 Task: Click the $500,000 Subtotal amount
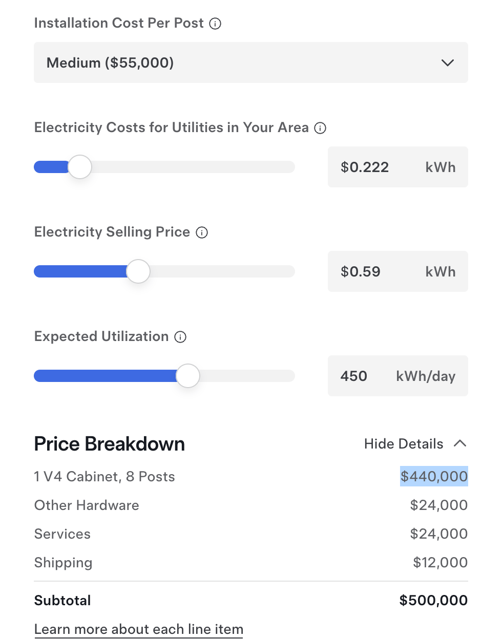click(433, 601)
